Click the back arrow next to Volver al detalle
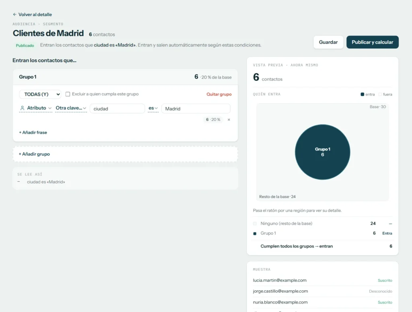This screenshot has width=412, height=312. pyautogui.click(x=15, y=15)
